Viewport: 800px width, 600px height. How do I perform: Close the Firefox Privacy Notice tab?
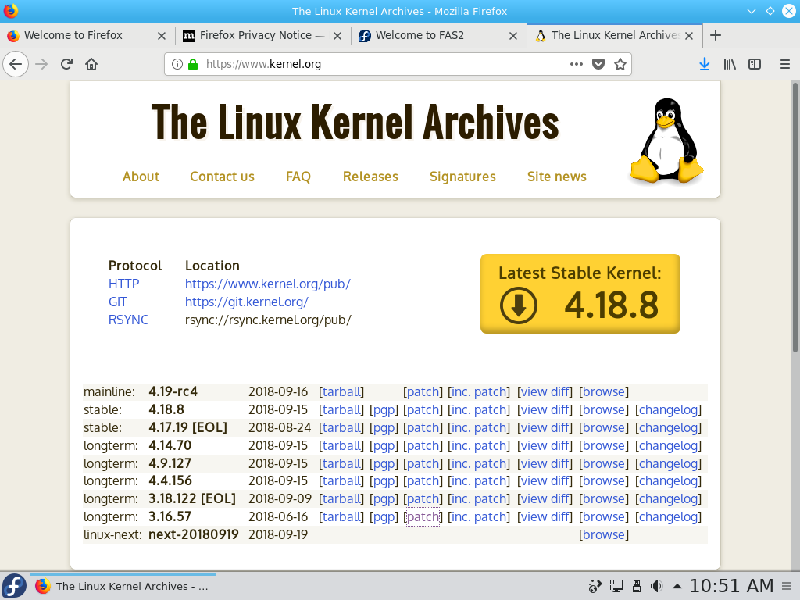(337, 36)
